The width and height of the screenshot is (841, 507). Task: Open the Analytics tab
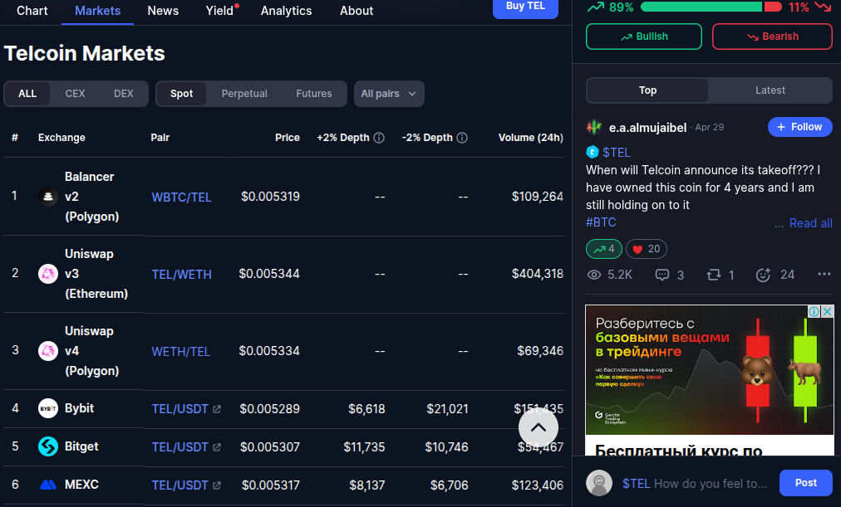point(287,11)
